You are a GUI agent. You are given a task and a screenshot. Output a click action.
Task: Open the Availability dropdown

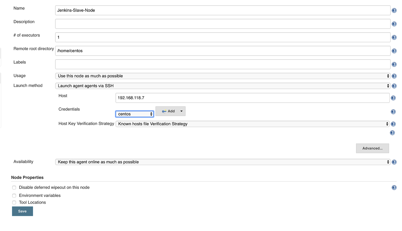[388, 162]
